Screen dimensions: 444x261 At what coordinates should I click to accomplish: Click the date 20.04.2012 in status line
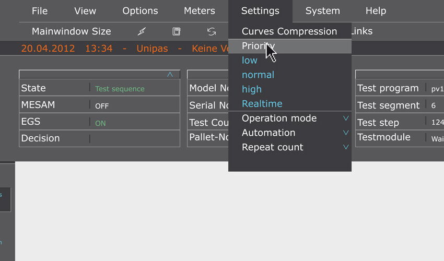[48, 49]
